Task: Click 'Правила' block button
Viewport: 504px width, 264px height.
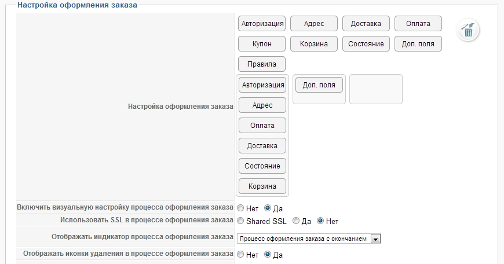Action: tap(262, 64)
